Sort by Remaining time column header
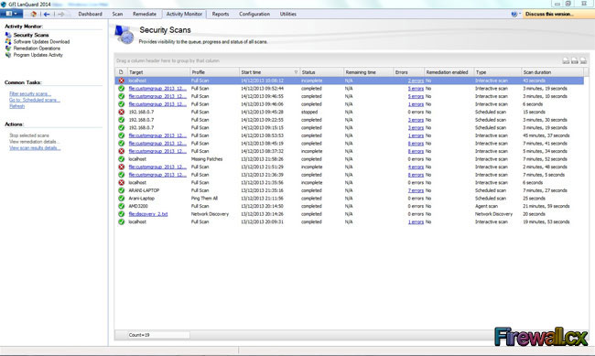This screenshot has height=356, width=595. coord(368,72)
